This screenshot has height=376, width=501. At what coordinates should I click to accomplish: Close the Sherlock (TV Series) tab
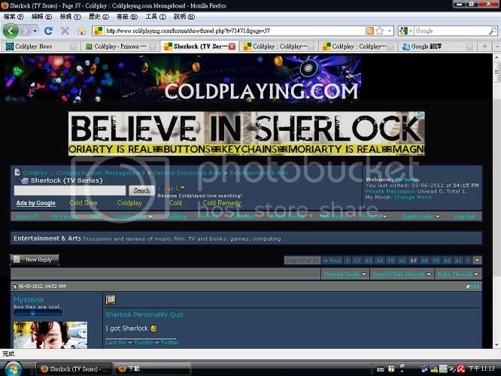[x=232, y=47]
